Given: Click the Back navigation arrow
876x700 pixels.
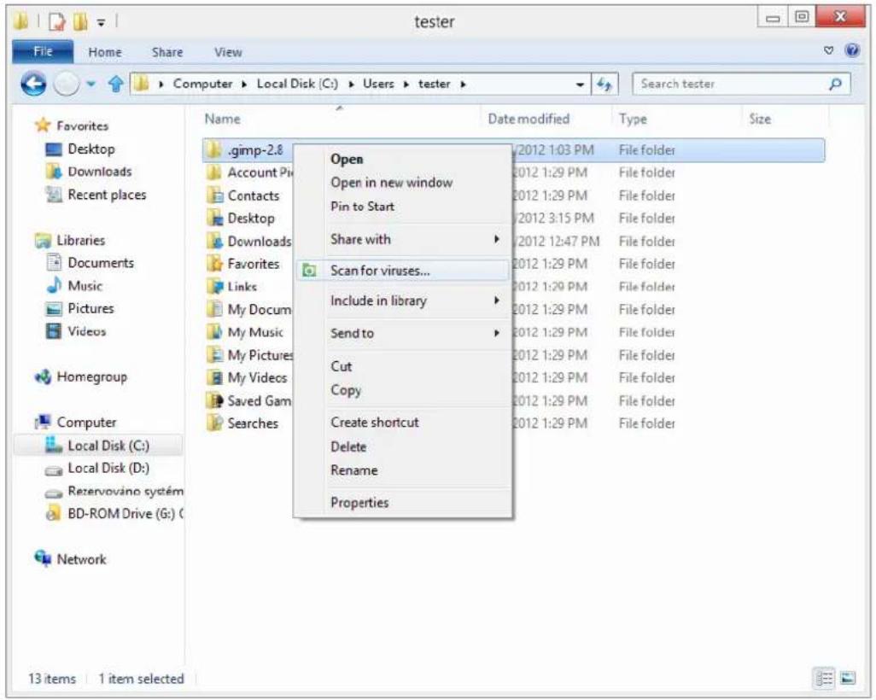Looking at the screenshot, I should [33, 85].
